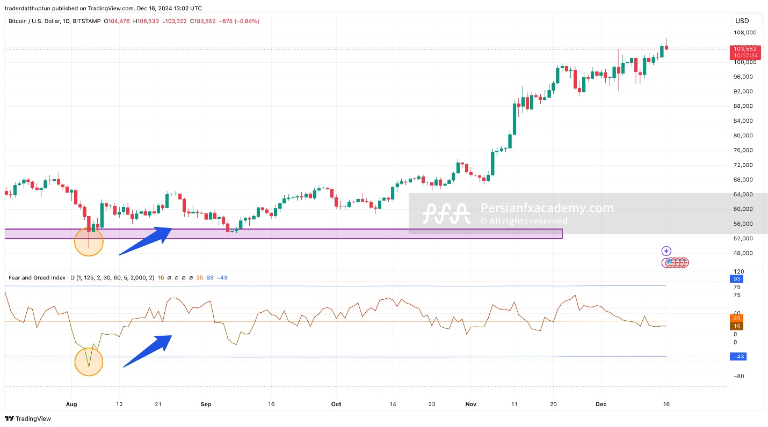Click the Dec label on time axis
The height and width of the screenshot is (427, 768).
click(x=601, y=404)
